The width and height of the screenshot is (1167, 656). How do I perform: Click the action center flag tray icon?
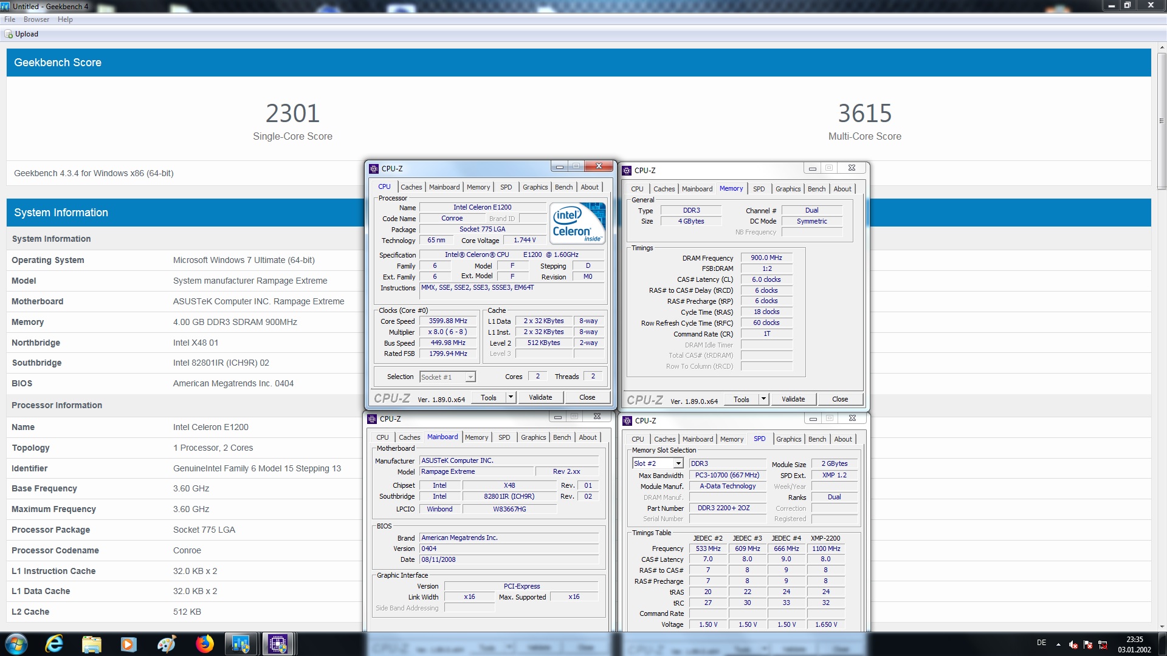(1088, 644)
